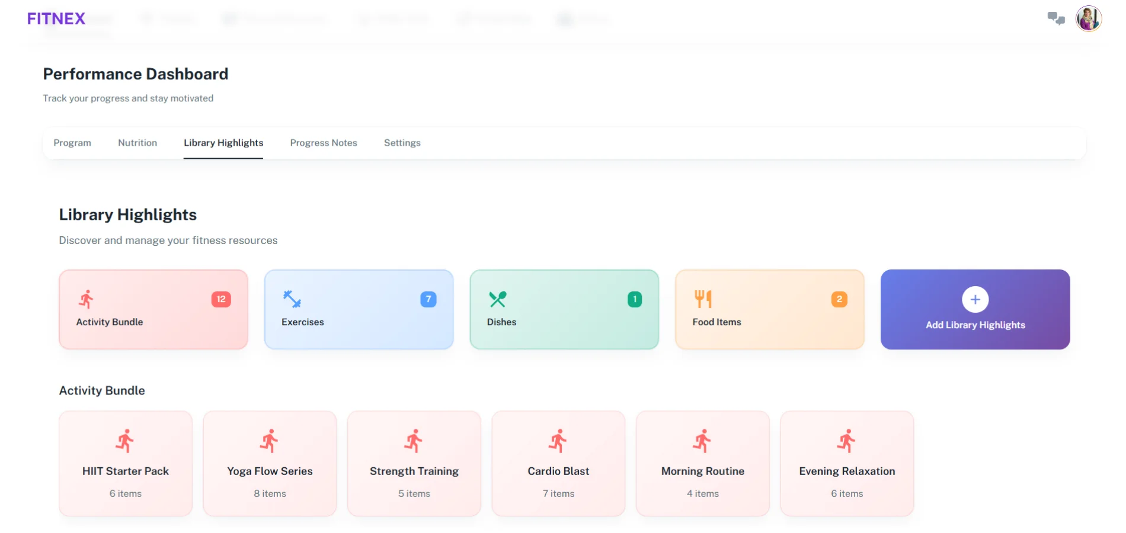Image resolution: width=1126 pixels, height=533 pixels.
Task: Open the Yoga Flow Series bundle
Action: point(270,464)
